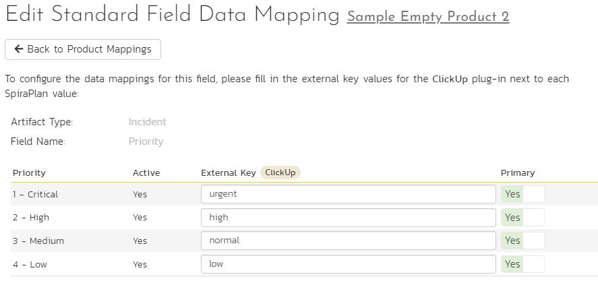Disable the Primary toggle for 4 - Low
The width and height of the screenshot is (598, 283).
point(523,264)
